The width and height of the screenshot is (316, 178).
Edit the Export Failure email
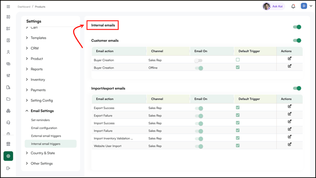290,114
